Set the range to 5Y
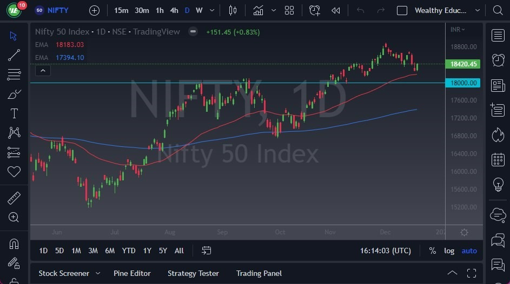 tap(163, 251)
